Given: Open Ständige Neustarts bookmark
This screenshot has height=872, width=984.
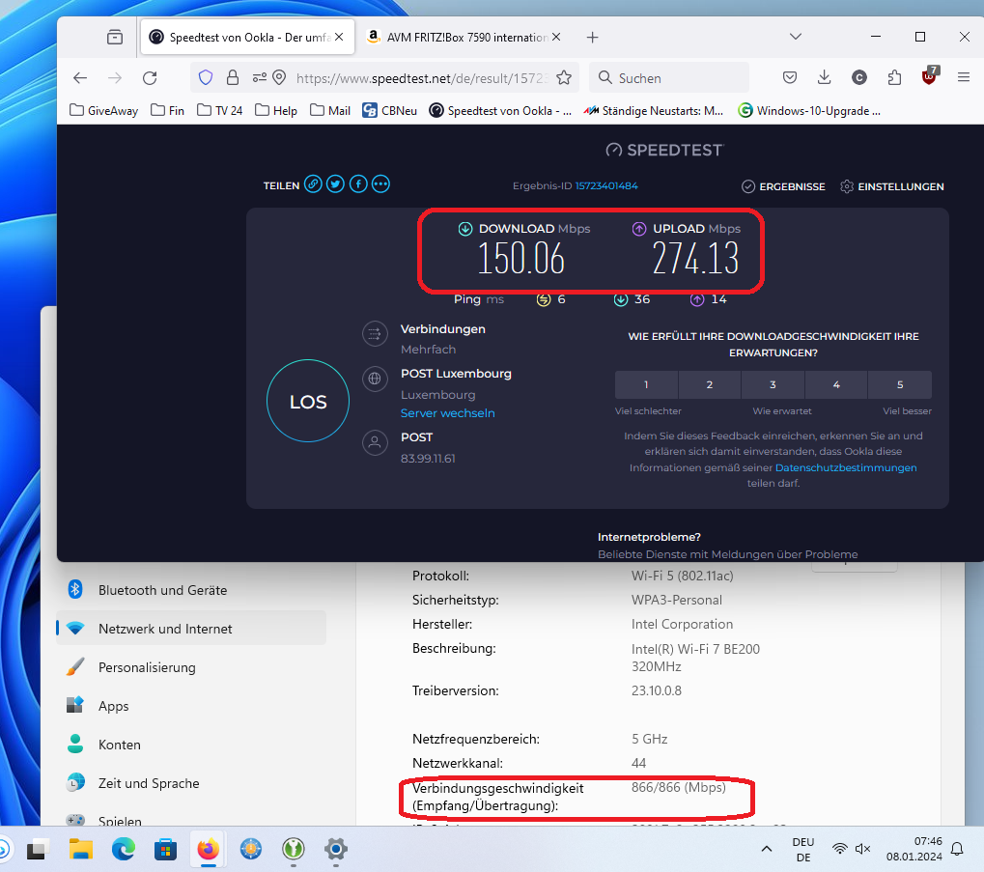Looking at the screenshot, I should click(654, 110).
